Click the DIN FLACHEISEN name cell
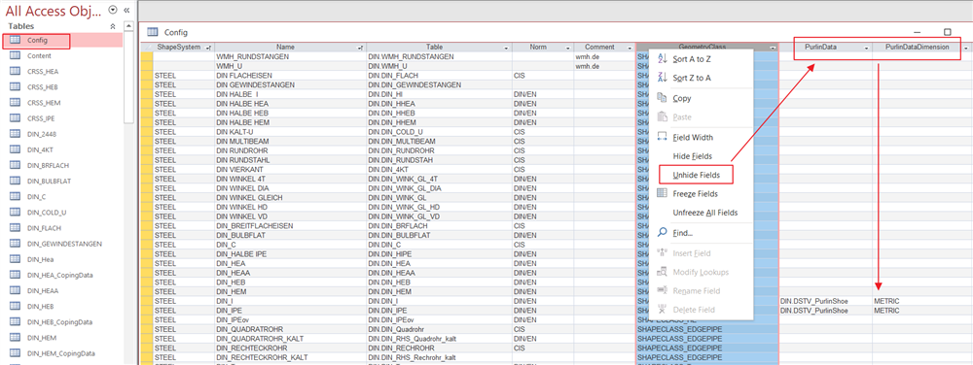The image size is (973, 365). [x=290, y=76]
